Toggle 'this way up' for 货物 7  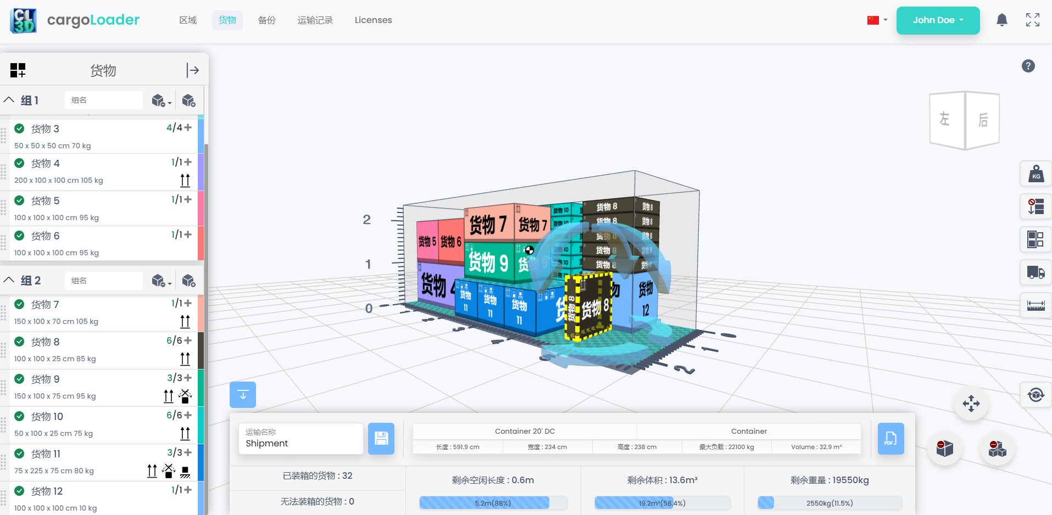[x=185, y=321]
